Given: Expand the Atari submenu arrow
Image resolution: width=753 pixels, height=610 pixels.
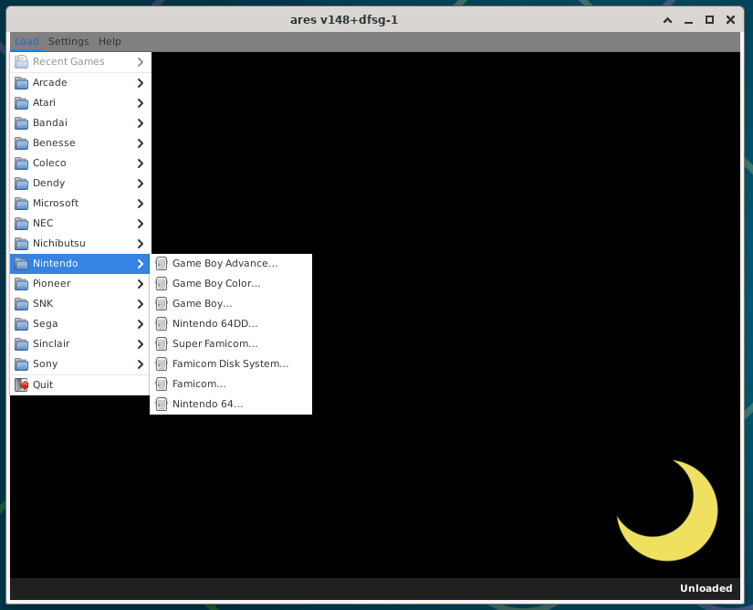Looking at the screenshot, I should click(141, 103).
